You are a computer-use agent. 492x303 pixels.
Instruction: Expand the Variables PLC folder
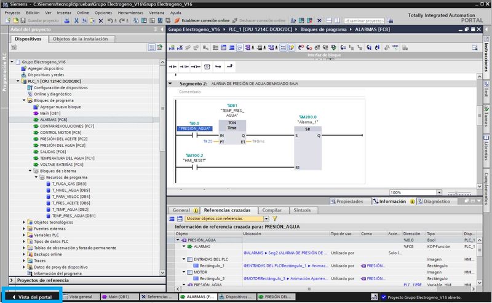pos(24,235)
